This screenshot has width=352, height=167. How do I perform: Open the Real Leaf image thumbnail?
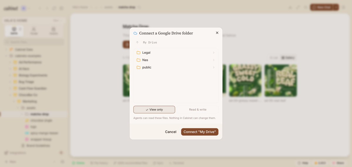pos(281,80)
